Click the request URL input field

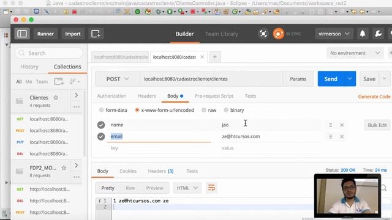[x=211, y=79]
